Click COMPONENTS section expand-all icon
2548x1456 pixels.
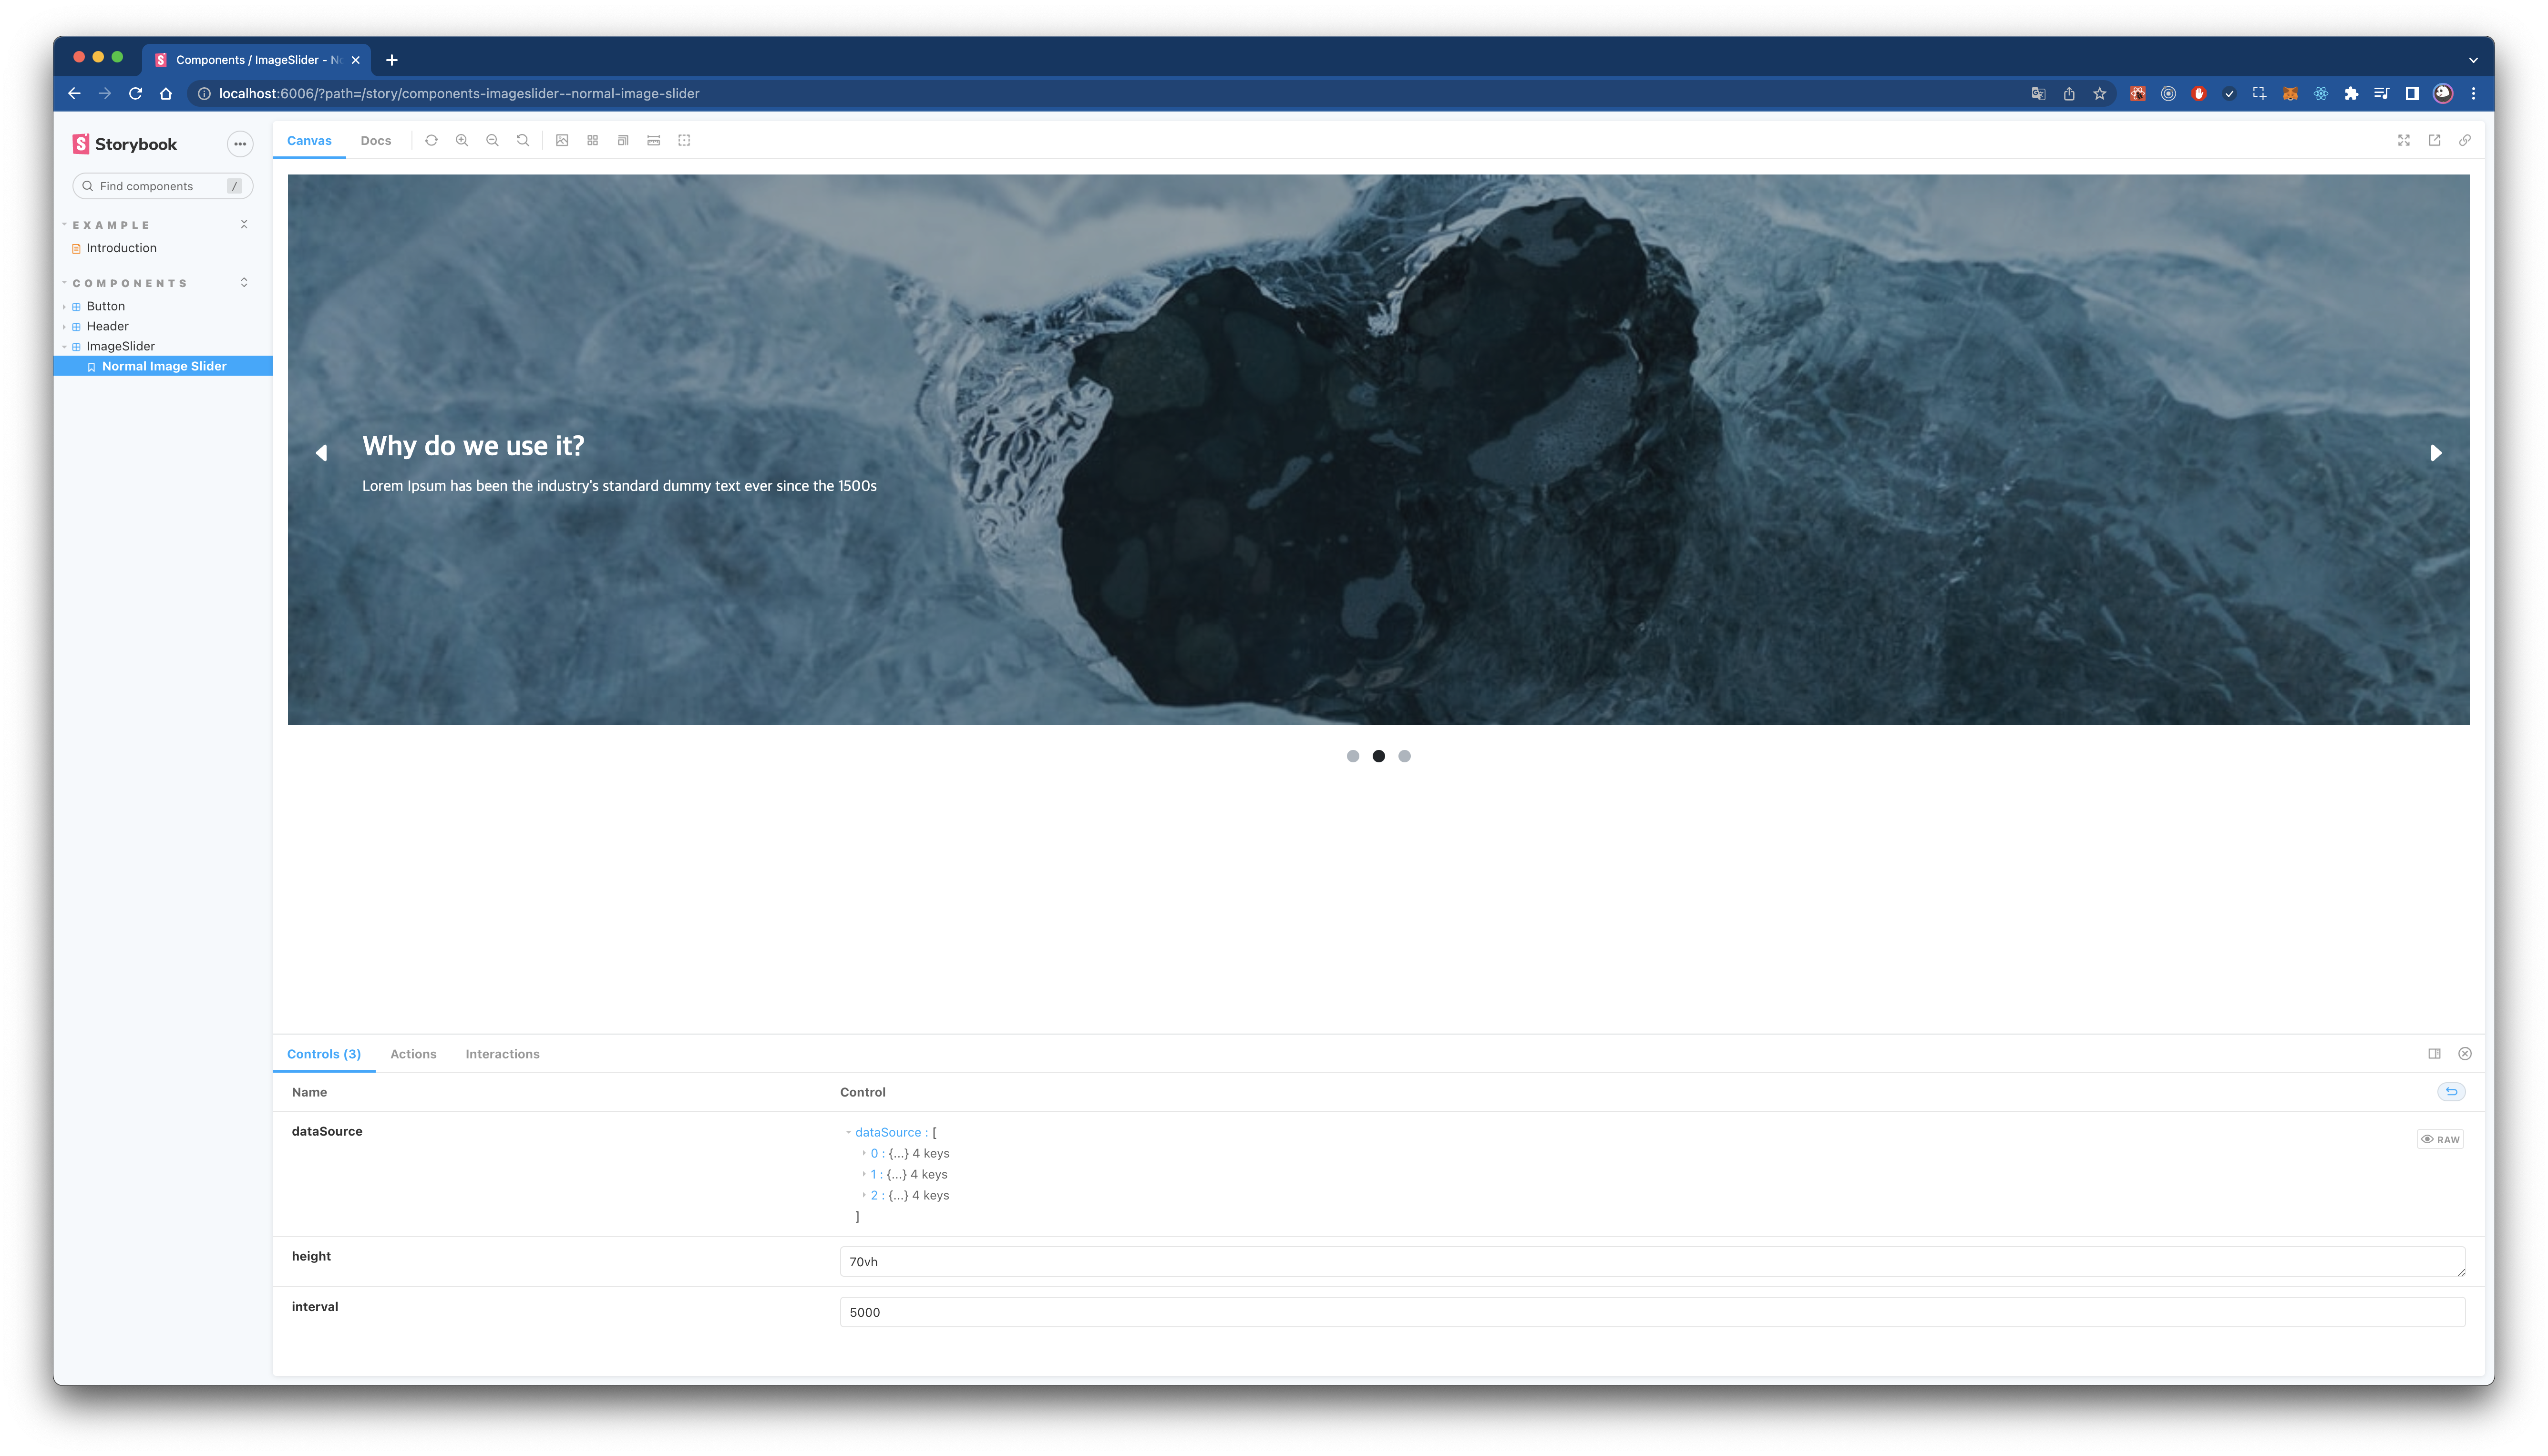click(244, 283)
